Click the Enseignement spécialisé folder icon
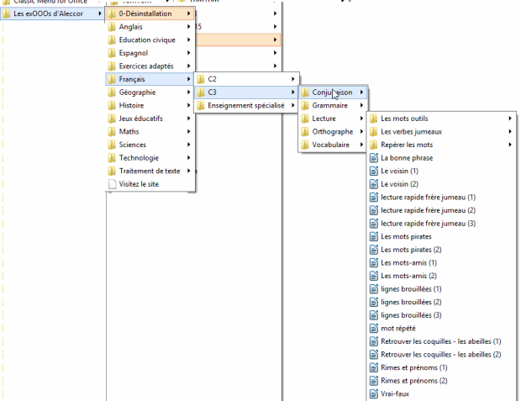 pyautogui.click(x=200, y=105)
